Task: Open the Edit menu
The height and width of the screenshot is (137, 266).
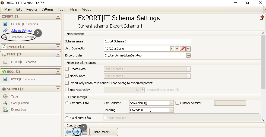Action: point(19,9)
